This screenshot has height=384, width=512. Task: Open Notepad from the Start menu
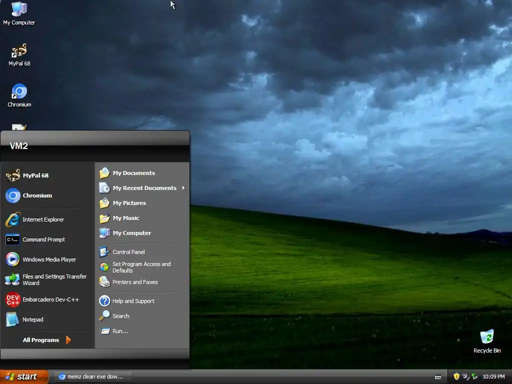47,319
